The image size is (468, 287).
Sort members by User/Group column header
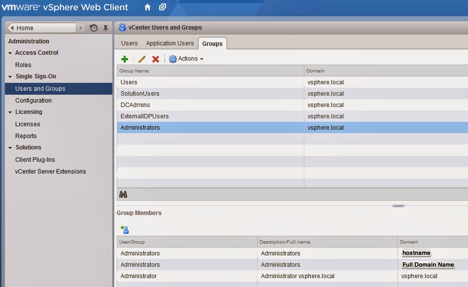point(187,242)
